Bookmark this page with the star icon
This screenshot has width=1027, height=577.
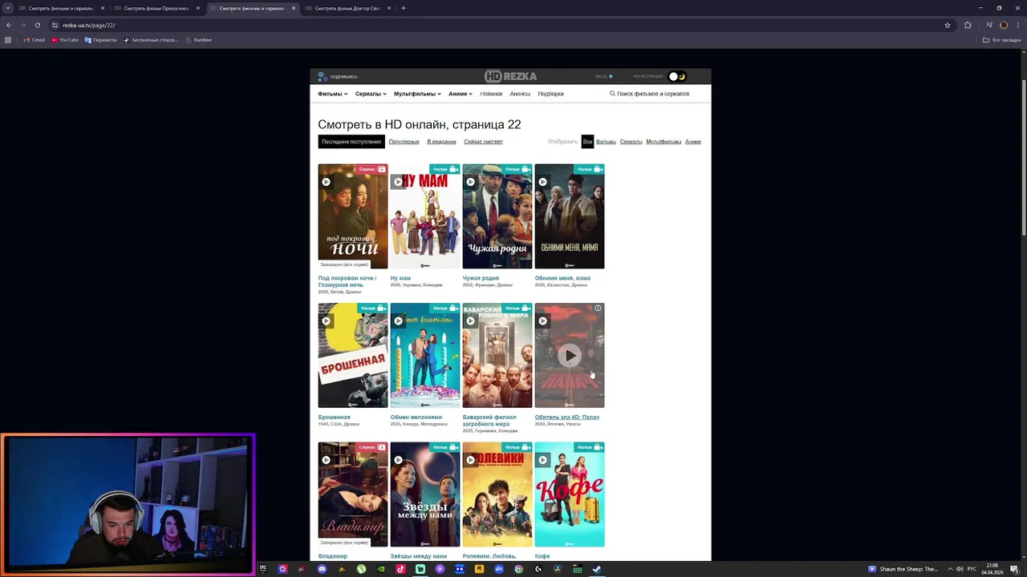click(948, 25)
